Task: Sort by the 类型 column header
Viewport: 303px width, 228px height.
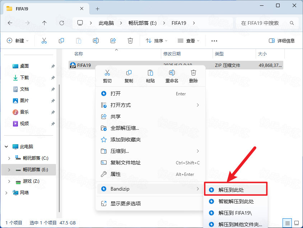Action: (x=219, y=54)
